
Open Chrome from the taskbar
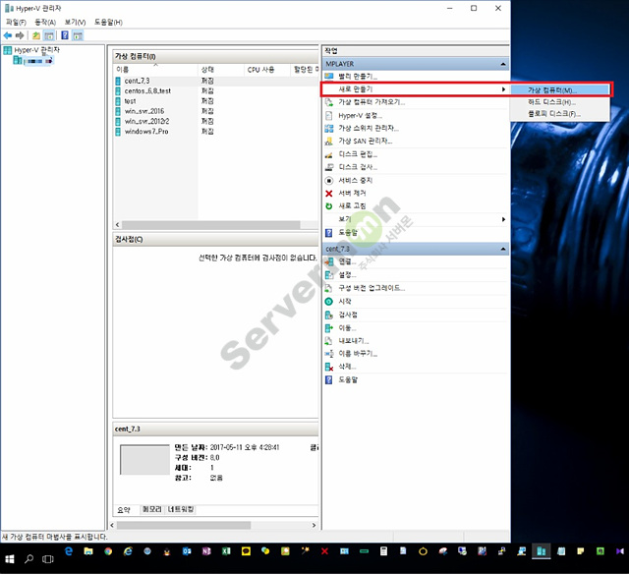tap(108, 551)
